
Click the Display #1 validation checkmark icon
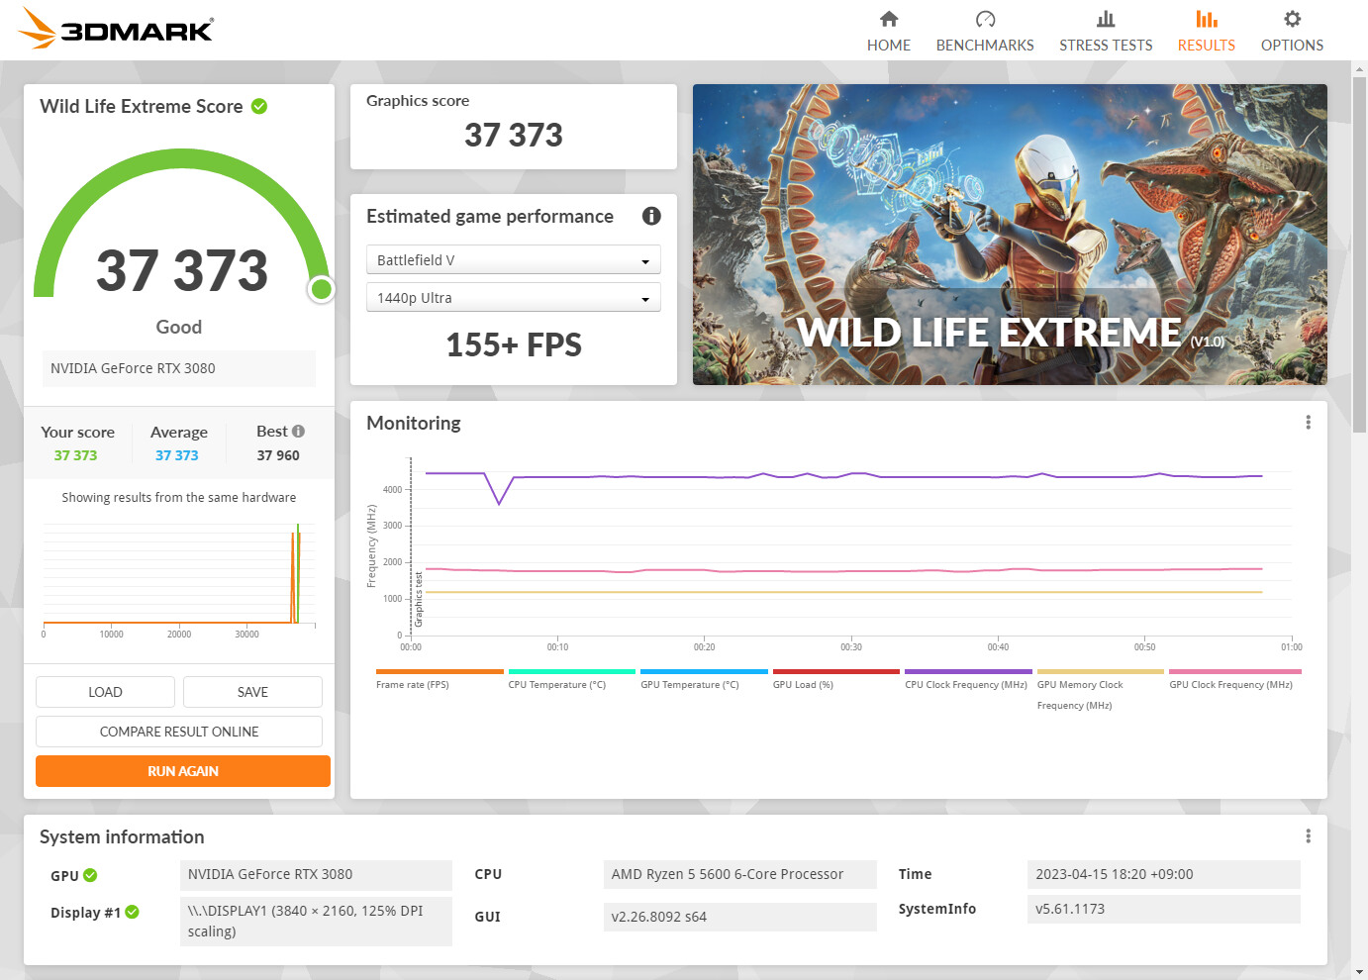tap(133, 912)
